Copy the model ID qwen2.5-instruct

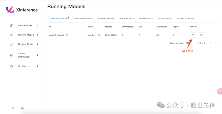pos(67,35)
